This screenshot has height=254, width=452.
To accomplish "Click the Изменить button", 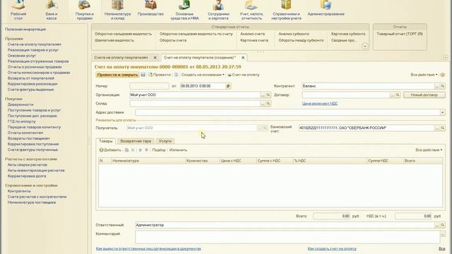I will tap(178, 150).
